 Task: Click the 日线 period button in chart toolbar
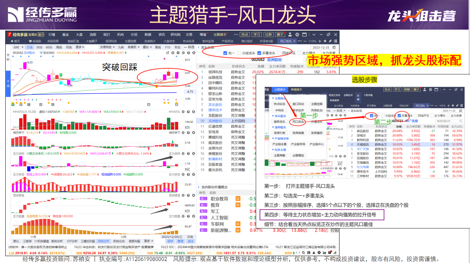point(30,47)
